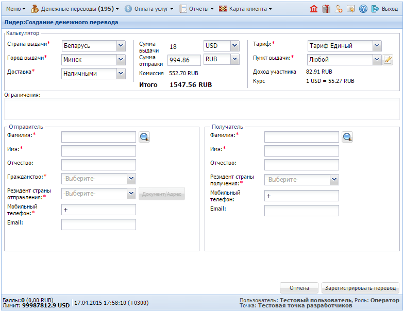This screenshot has width=404, height=311.
Task: Click the add user icon
Action: 339,9
